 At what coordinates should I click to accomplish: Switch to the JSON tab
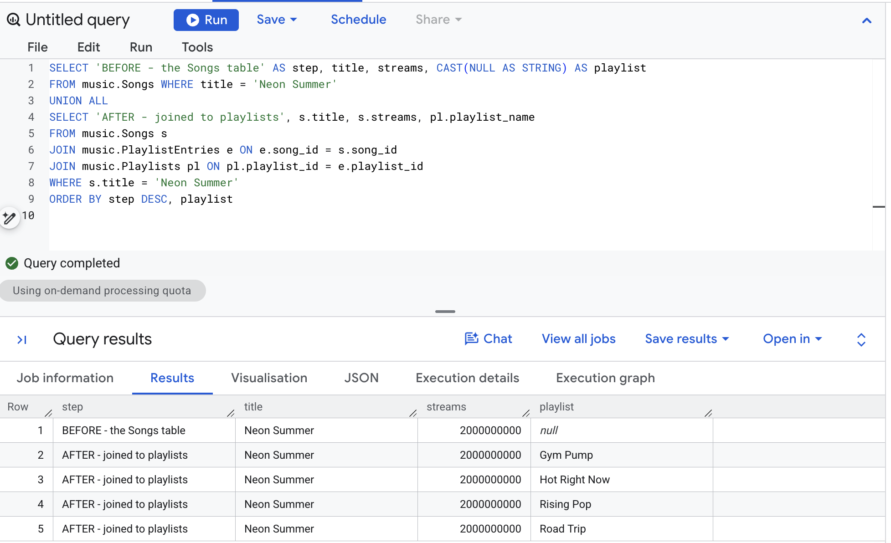361,378
